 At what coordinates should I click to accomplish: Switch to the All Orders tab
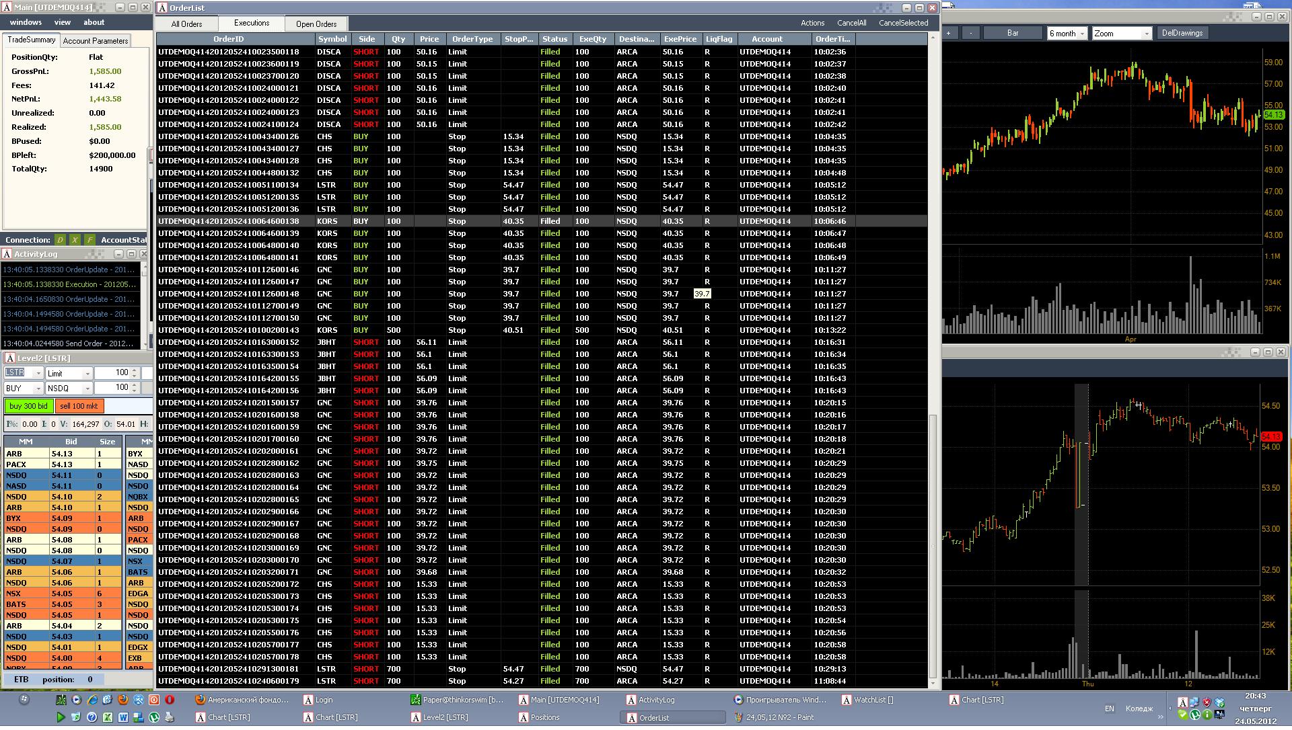186,24
